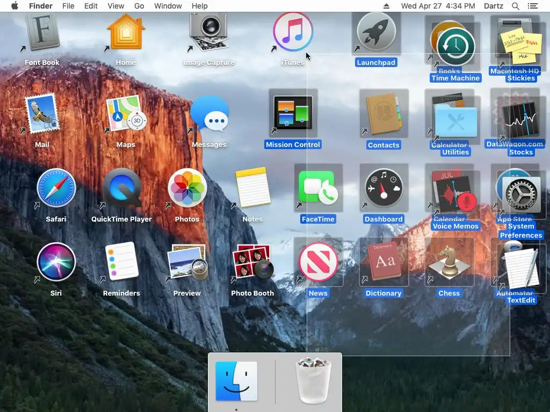Image resolution: width=550 pixels, height=412 pixels.
Task: Open the Trash in the Dock
Action: (x=313, y=380)
